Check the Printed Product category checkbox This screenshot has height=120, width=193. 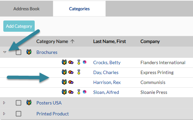coord(19,114)
